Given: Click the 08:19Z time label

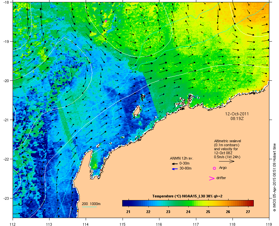Looking at the screenshot, I should pyautogui.click(x=237, y=118).
